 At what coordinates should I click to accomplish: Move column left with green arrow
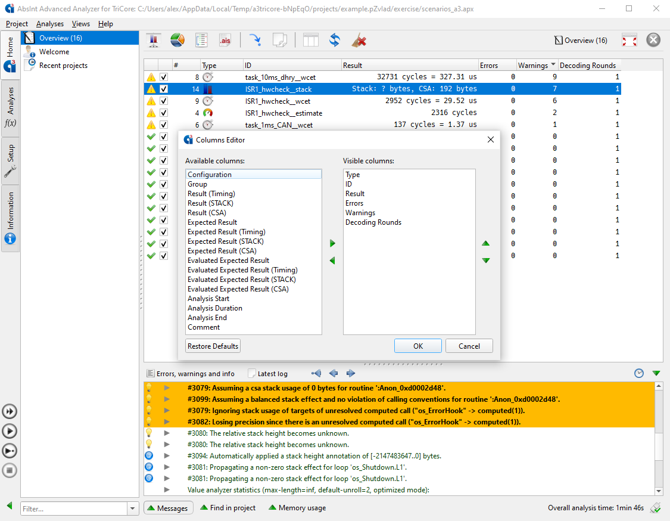(332, 260)
